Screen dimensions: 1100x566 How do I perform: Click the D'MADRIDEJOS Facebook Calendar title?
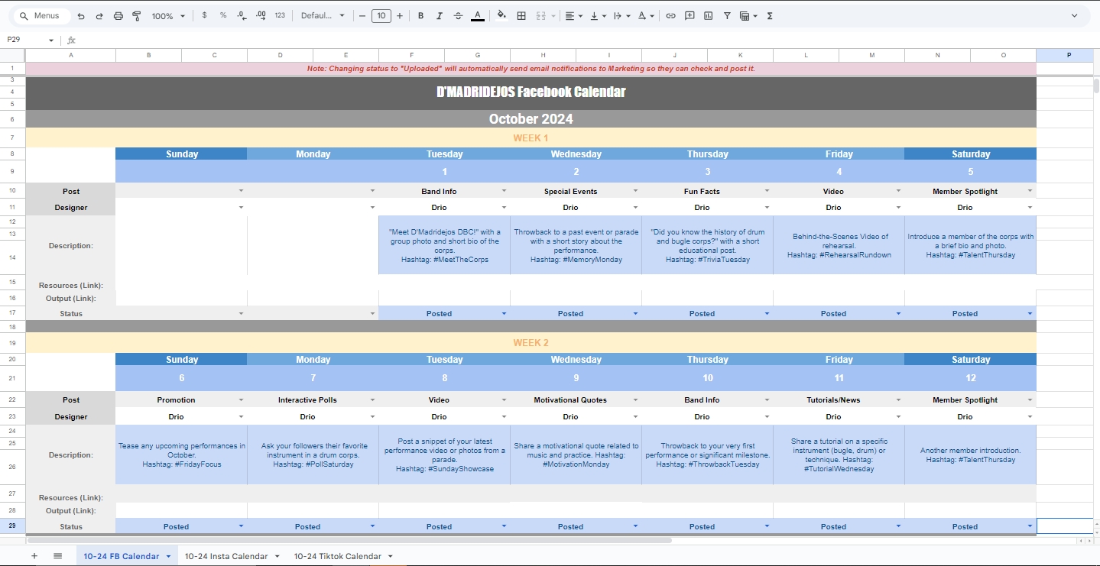point(531,92)
